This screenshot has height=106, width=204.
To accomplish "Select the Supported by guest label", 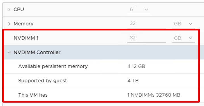I will (43, 81).
